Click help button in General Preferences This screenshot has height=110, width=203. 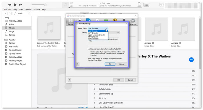click(x=69, y=80)
